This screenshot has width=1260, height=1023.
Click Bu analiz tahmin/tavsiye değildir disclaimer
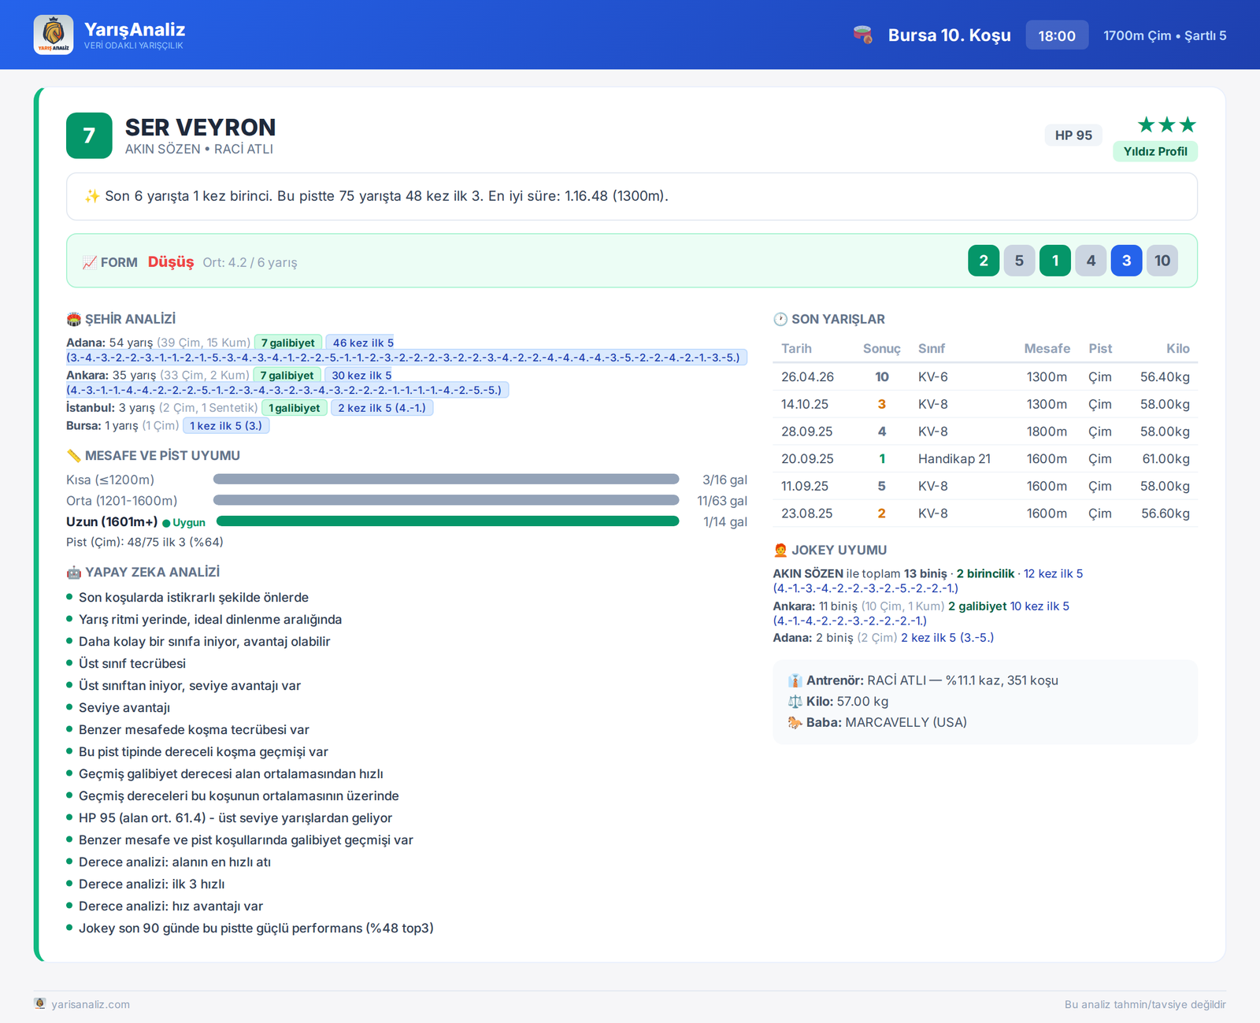[1145, 1004]
